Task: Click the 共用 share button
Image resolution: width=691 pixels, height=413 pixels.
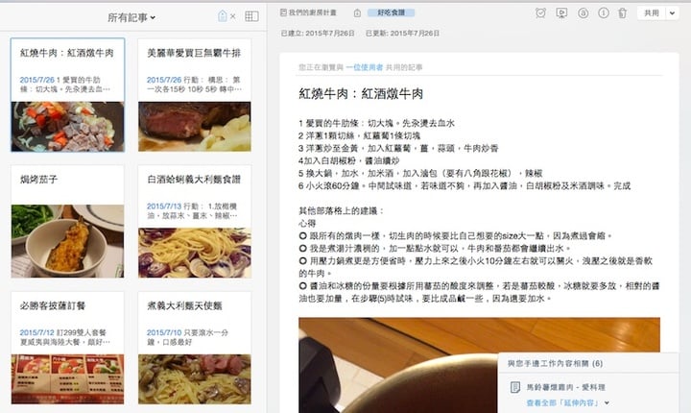Action: (x=652, y=13)
